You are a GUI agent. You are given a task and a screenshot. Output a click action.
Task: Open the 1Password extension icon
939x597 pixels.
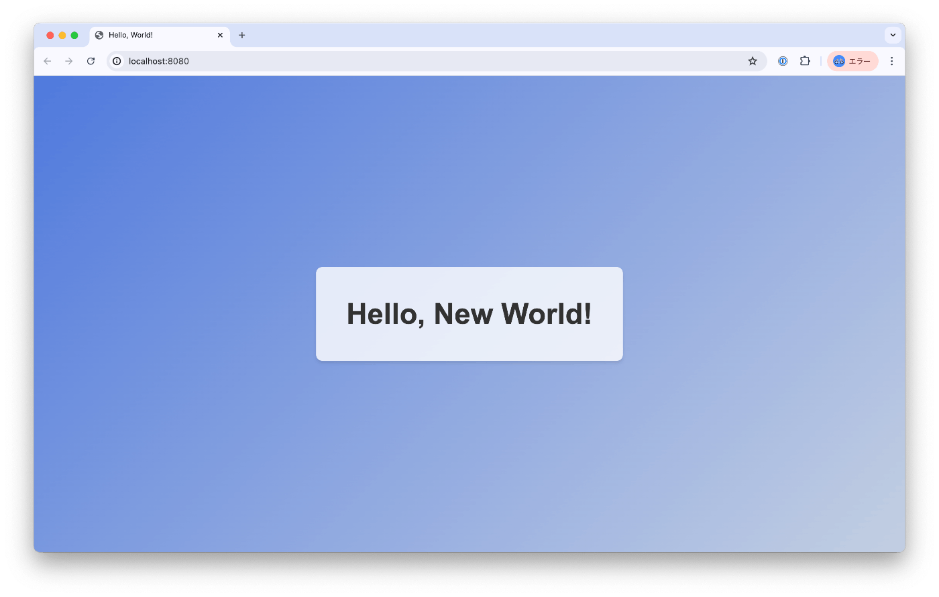click(783, 61)
